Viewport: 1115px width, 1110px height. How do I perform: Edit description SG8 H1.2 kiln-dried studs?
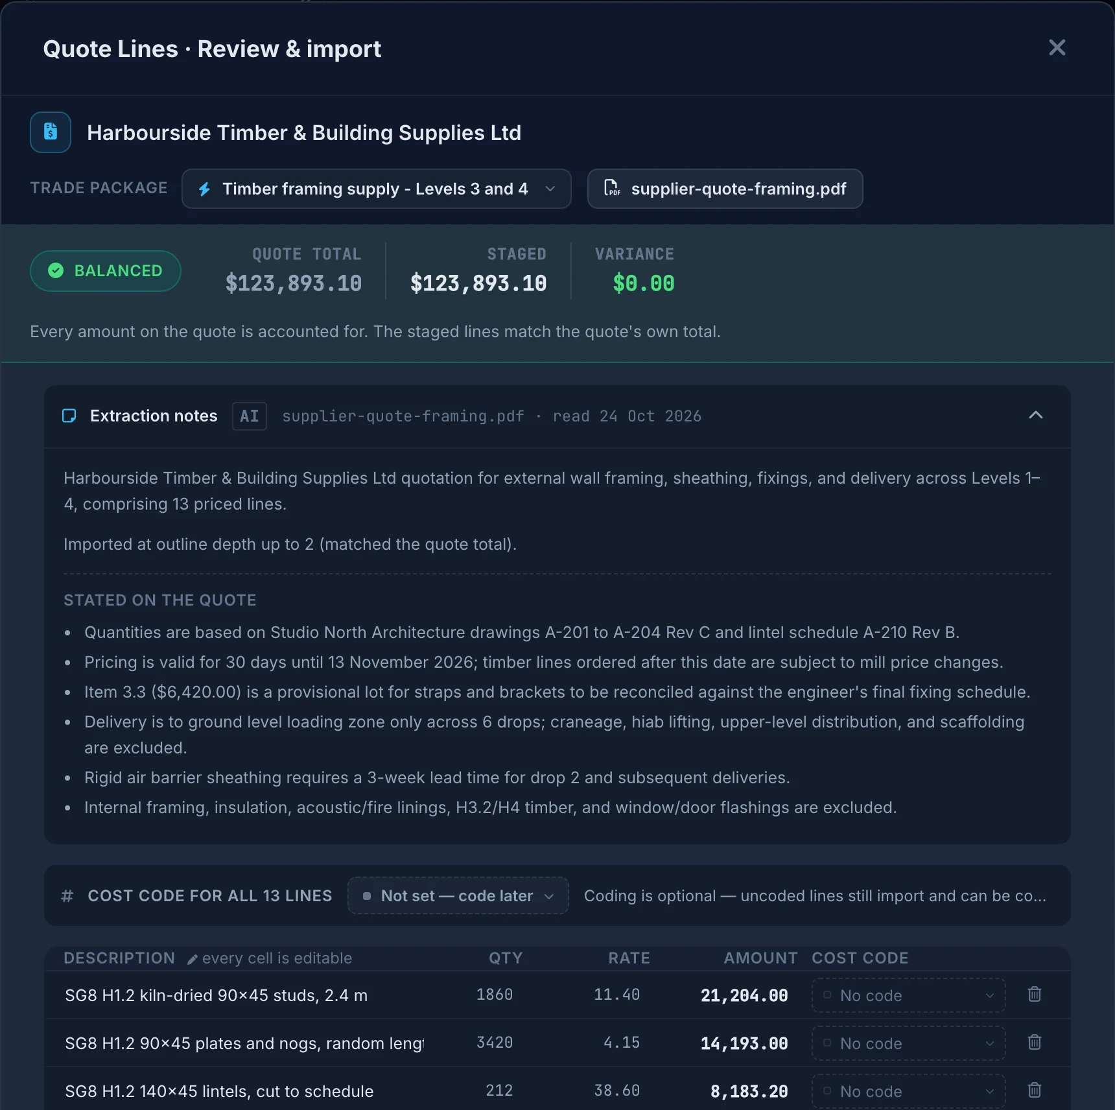pos(245,995)
